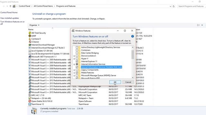Enable the Hyper-V checkbox
The image size is (206, 115).
click(77, 58)
